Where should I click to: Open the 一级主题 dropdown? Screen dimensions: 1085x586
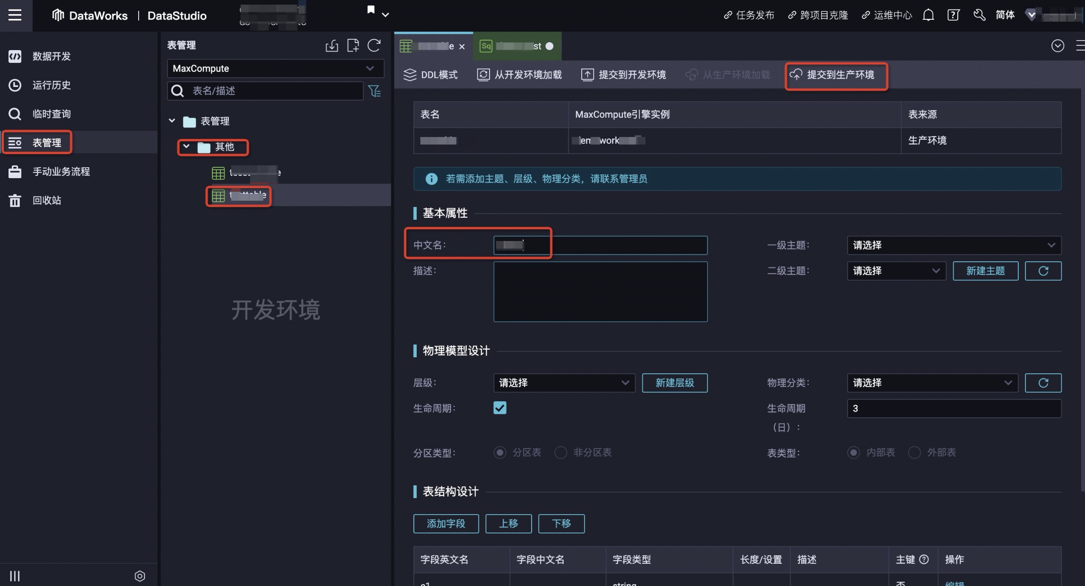pyautogui.click(x=954, y=245)
